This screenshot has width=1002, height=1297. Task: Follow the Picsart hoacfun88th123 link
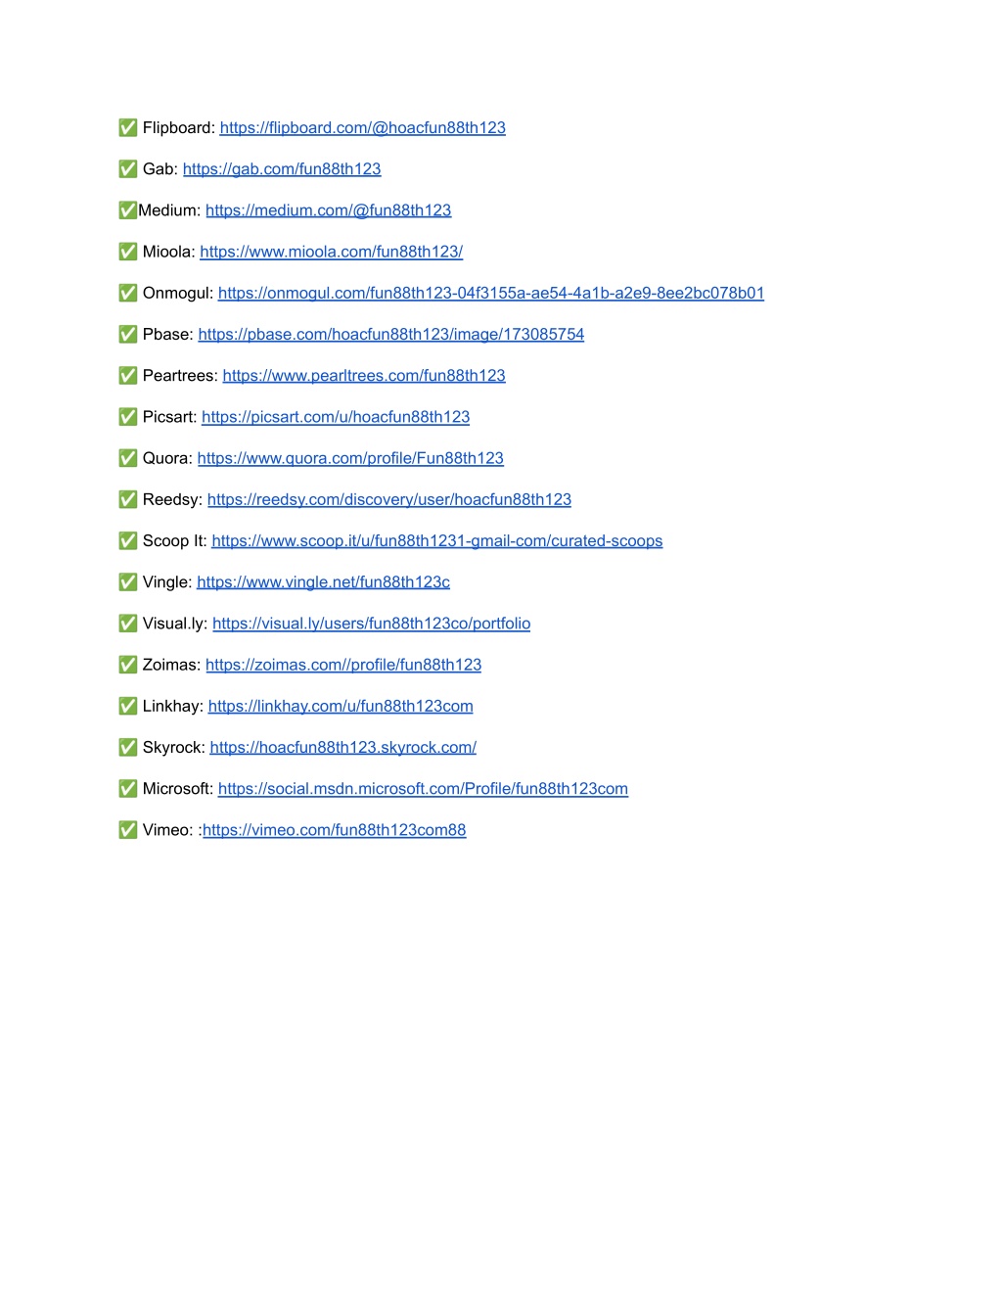pos(336,417)
